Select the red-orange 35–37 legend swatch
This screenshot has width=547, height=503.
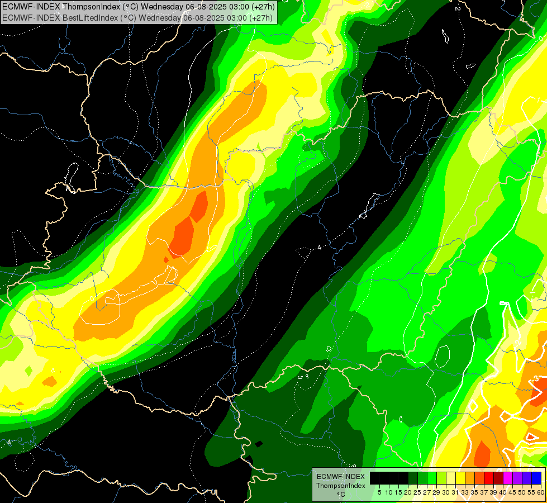click(479, 478)
